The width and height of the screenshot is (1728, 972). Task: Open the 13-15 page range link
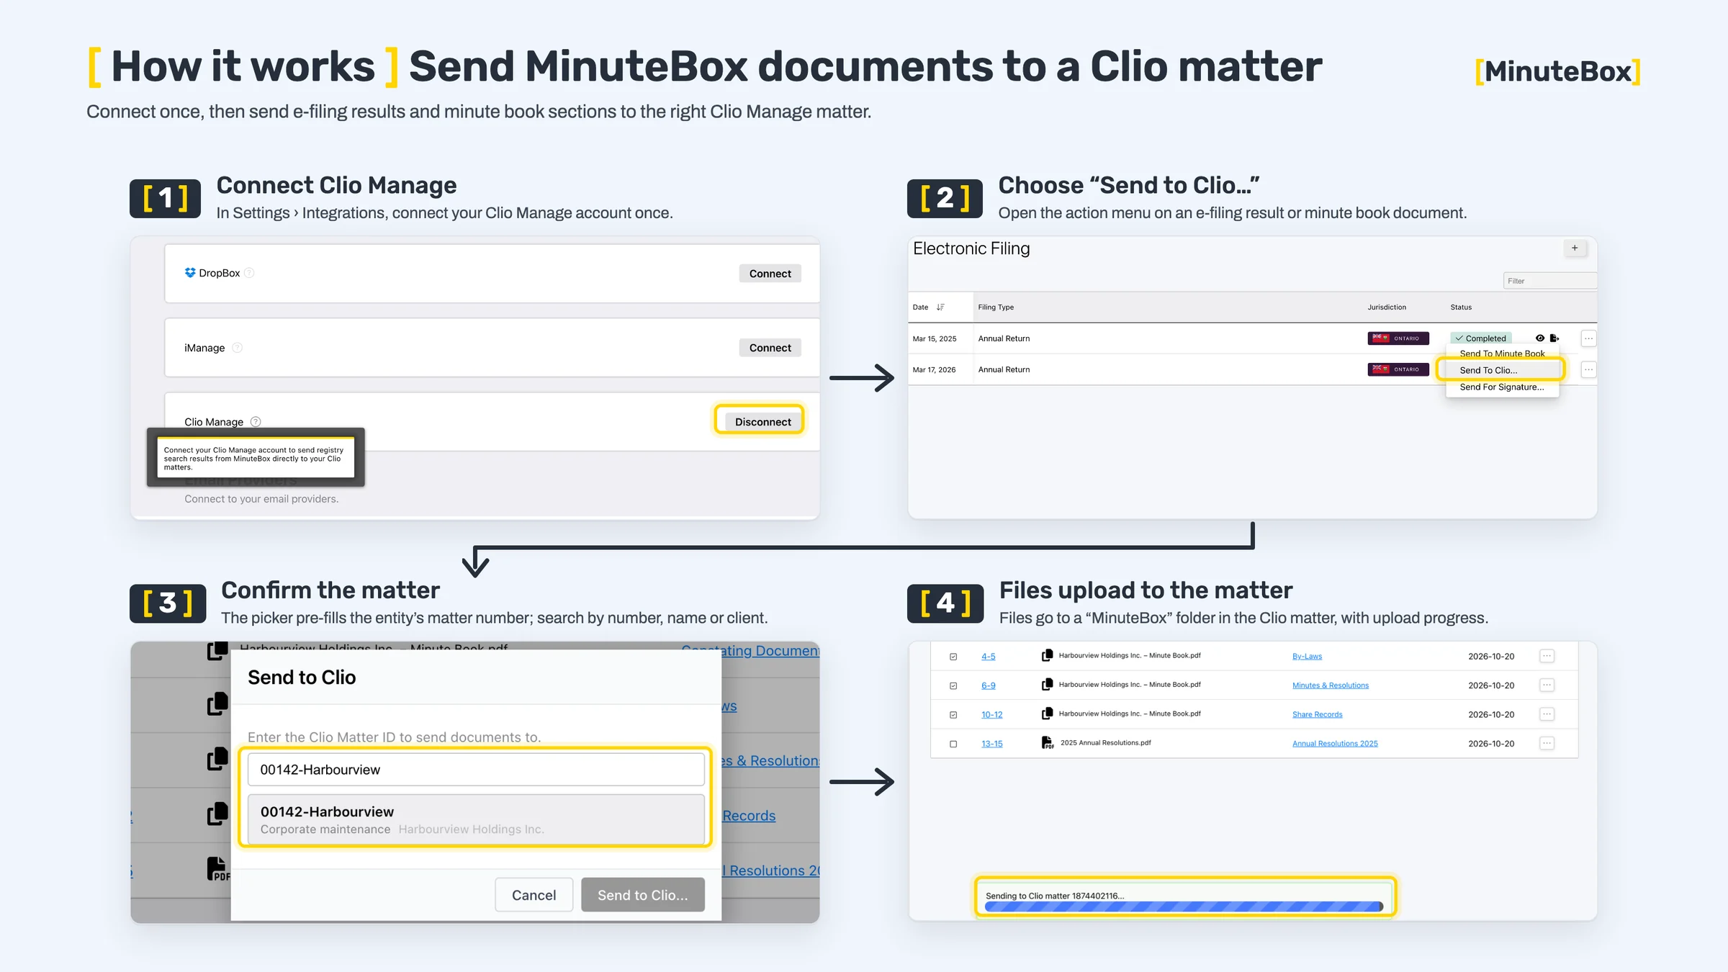[x=991, y=744]
